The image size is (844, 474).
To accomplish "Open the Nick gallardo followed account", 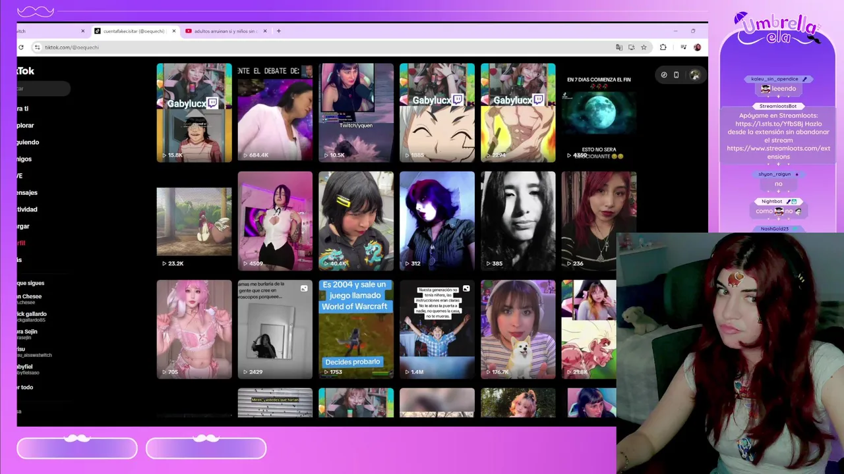I will 32,317.
